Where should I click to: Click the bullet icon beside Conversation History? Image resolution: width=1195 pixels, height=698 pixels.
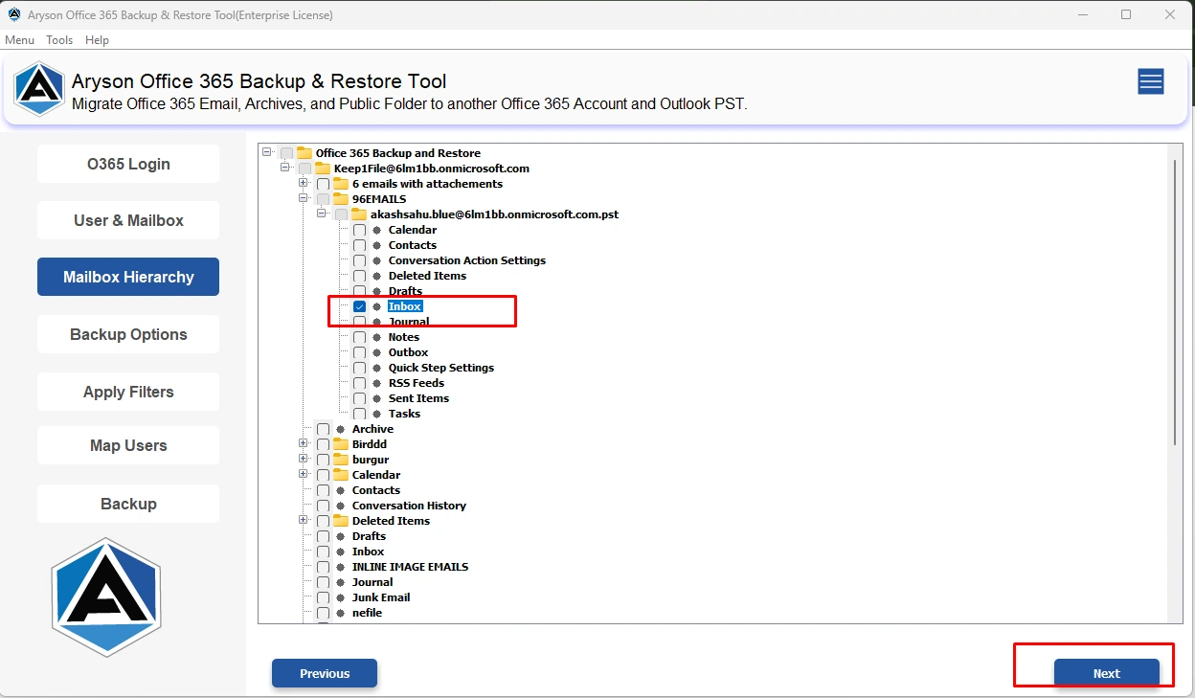point(340,506)
